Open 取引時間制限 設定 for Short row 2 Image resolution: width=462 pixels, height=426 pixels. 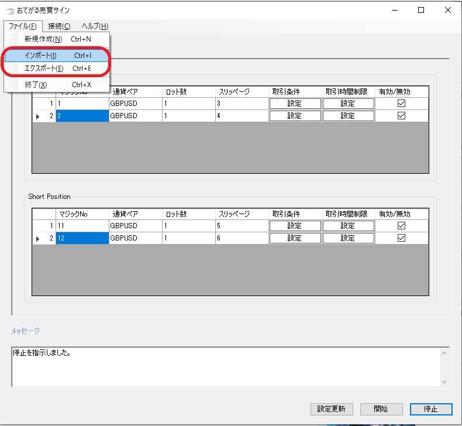coord(348,238)
